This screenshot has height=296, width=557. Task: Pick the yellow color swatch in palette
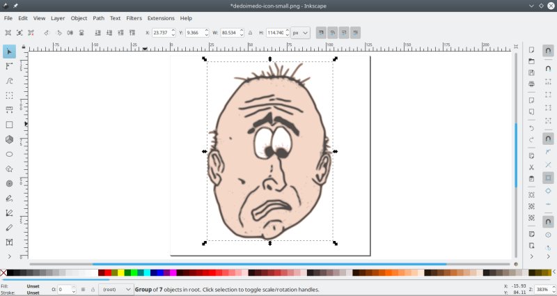[x=121, y=273]
